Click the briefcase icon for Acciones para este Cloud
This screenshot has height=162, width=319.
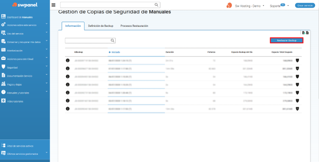pyautogui.click(x=3, y=58)
